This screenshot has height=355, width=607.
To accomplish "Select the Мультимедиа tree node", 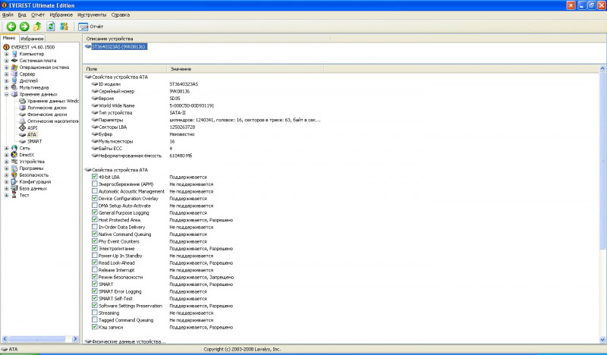I will click(34, 87).
